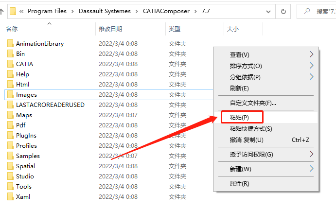
Task: Select the Images folder name
Action: point(27,95)
